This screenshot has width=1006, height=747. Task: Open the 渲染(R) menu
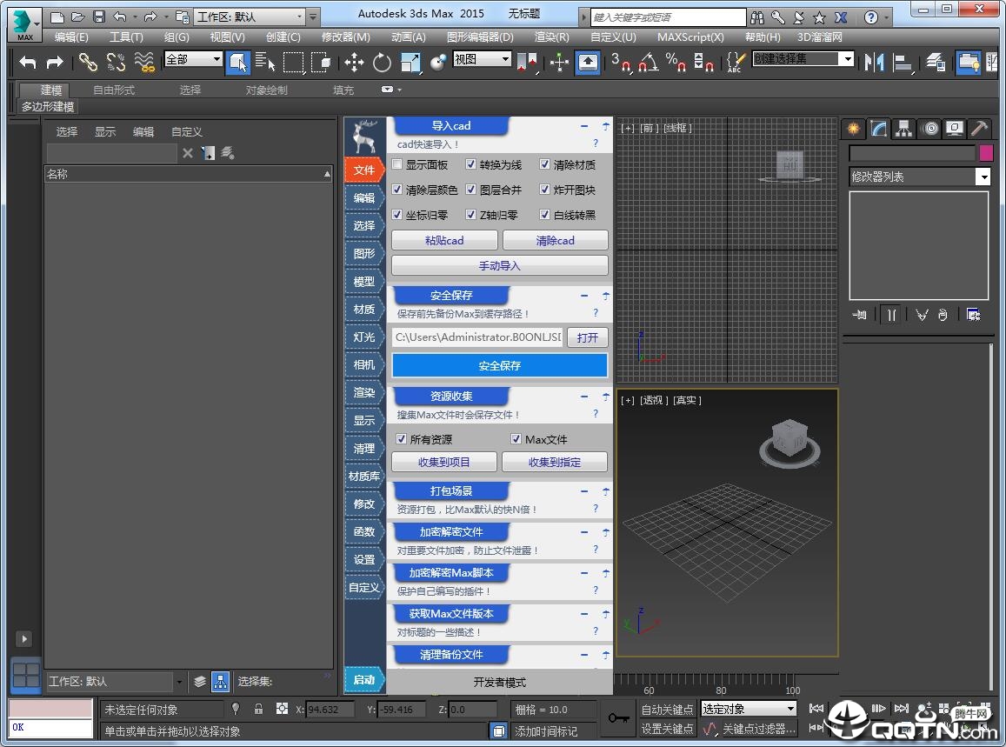(x=551, y=37)
